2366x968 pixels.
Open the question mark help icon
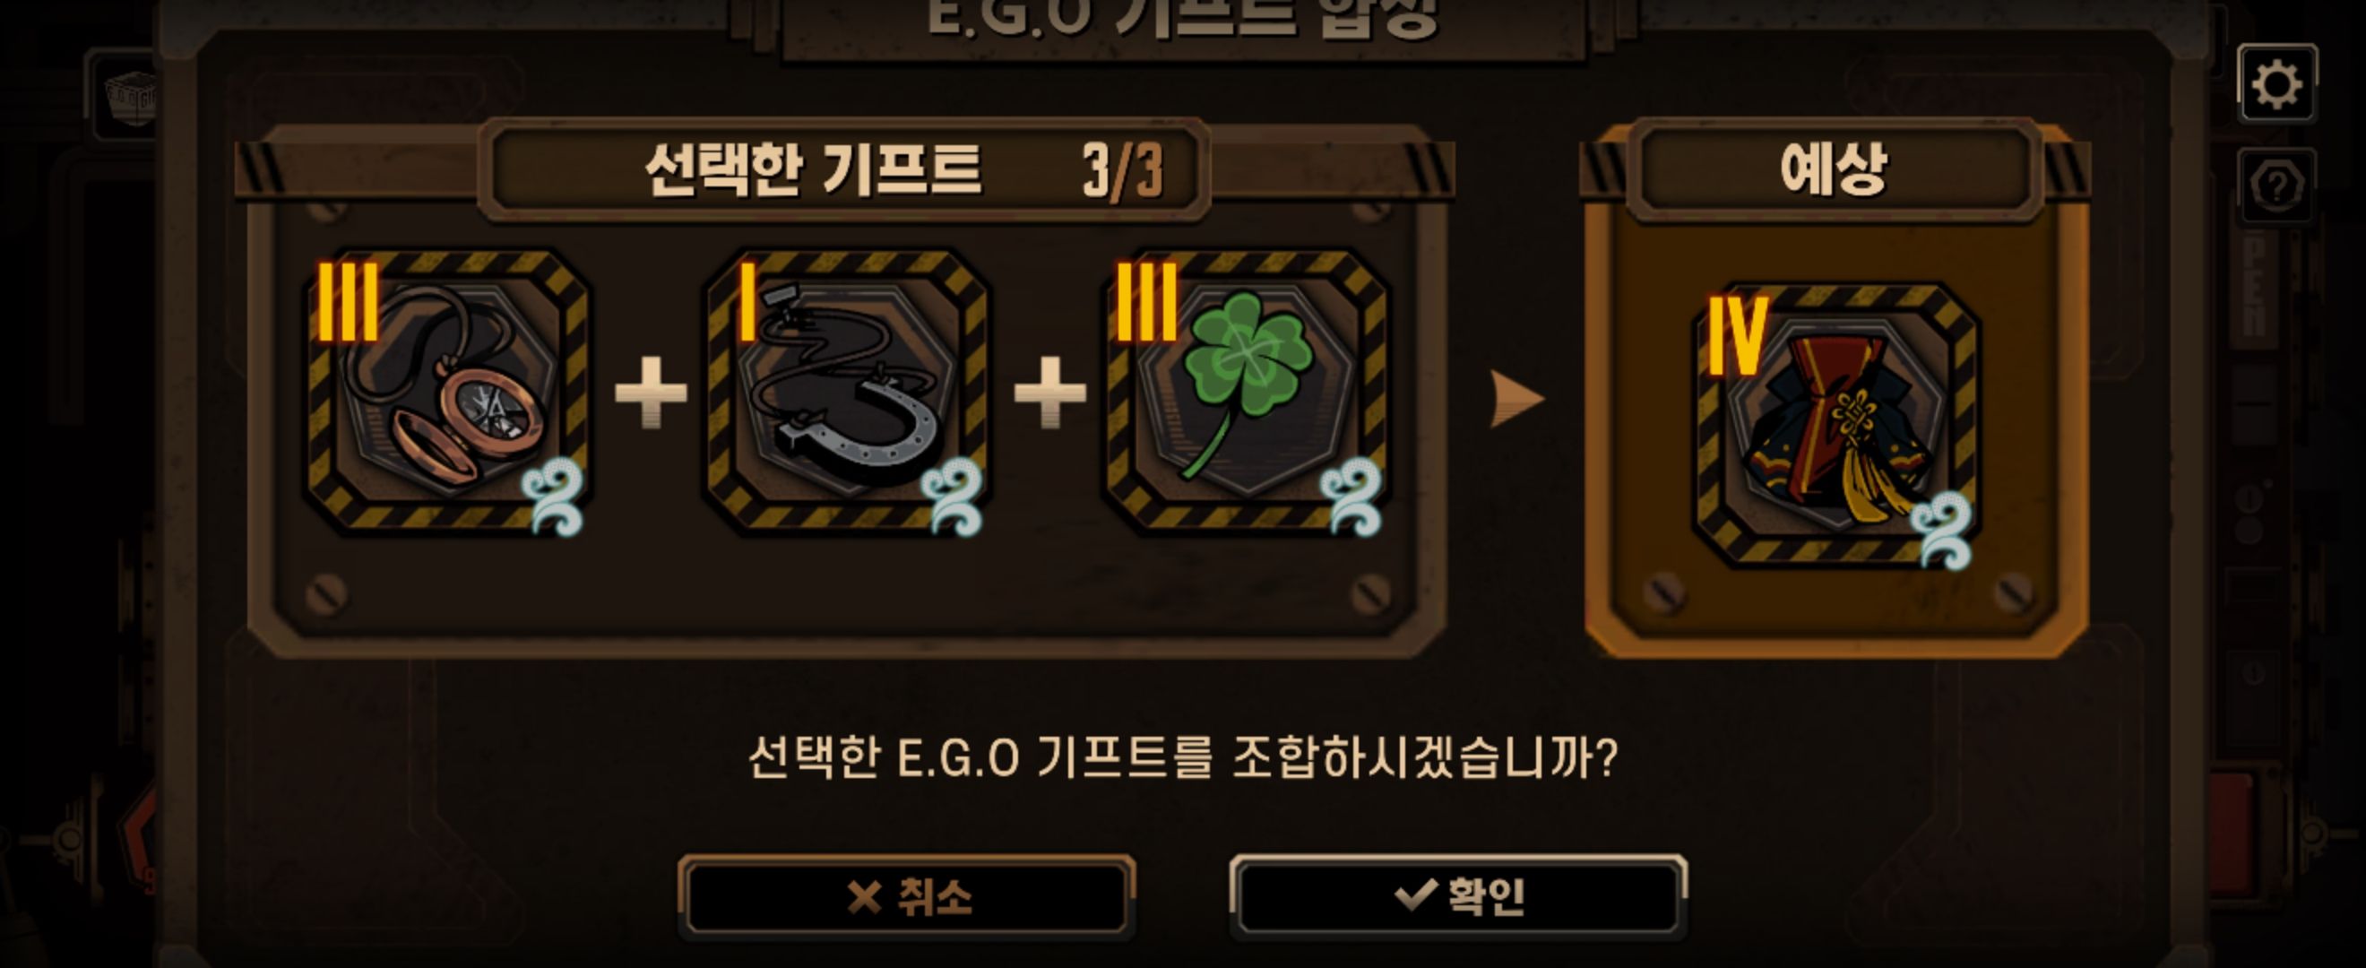2276,186
